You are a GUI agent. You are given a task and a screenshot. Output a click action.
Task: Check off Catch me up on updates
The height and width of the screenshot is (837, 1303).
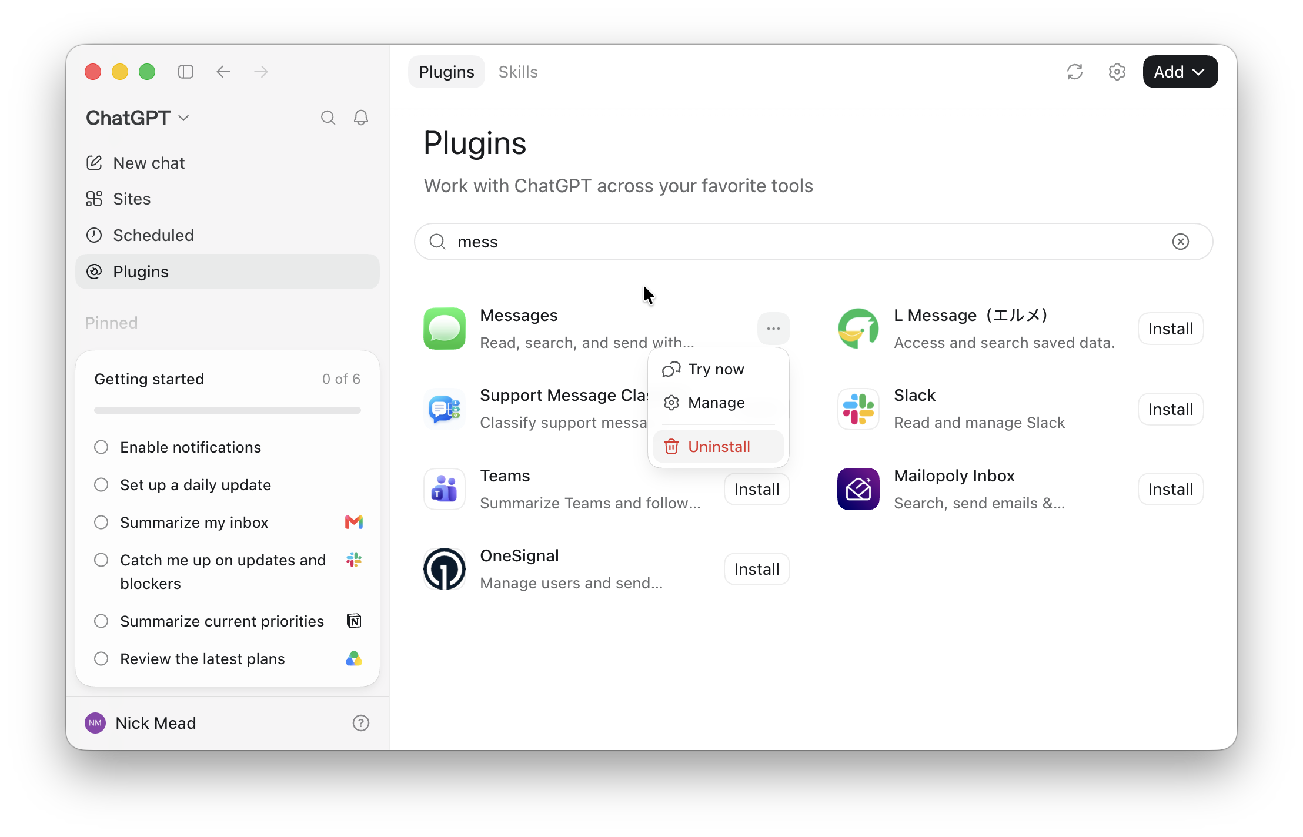click(x=101, y=560)
